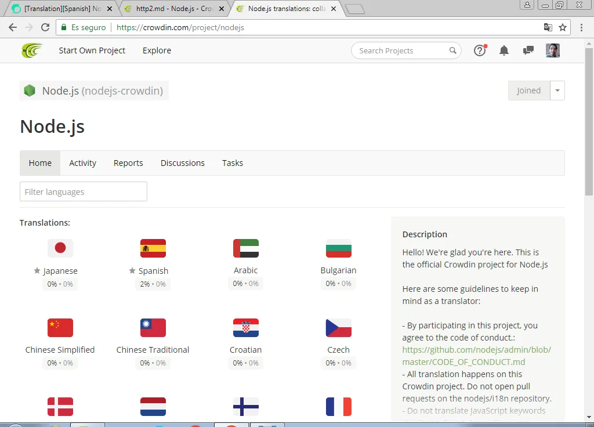Click Start Own Project link

[92, 50]
